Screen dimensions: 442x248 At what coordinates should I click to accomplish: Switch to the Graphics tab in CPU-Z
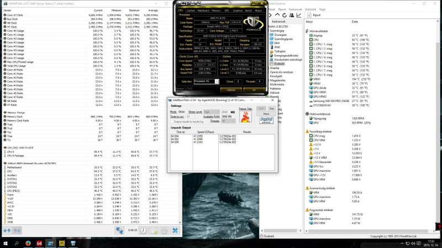(238, 10)
